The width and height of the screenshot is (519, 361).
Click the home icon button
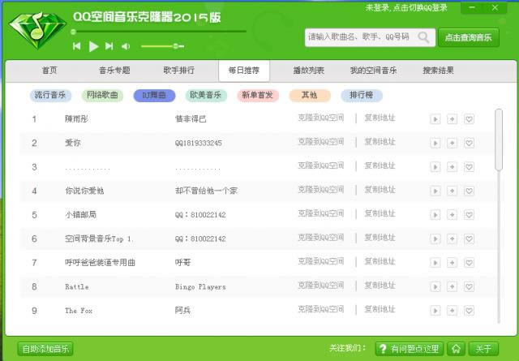coord(456,349)
